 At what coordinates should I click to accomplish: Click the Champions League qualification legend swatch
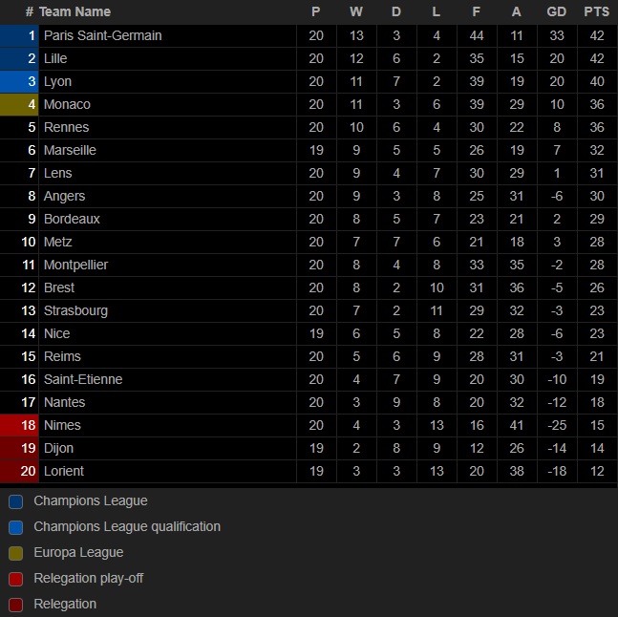pos(16,527)
